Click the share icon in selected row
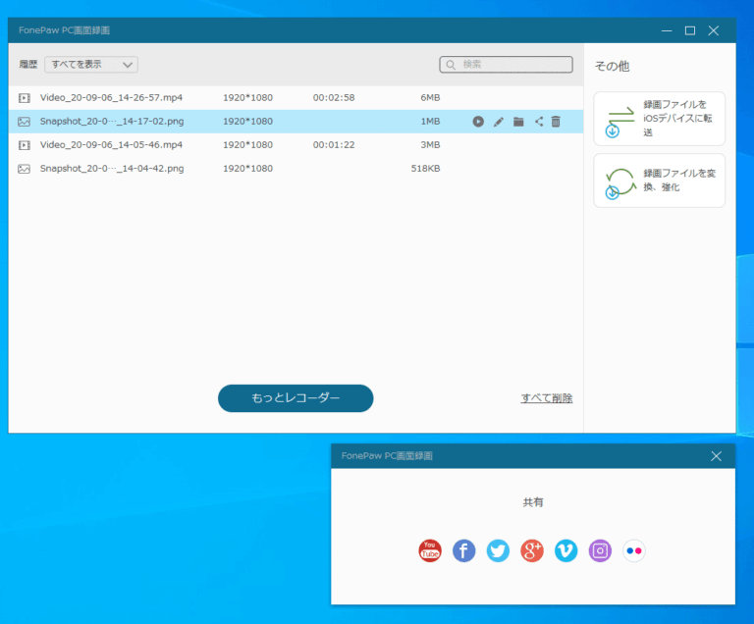This screenshot has height=624, width=754. coord(539,122)
